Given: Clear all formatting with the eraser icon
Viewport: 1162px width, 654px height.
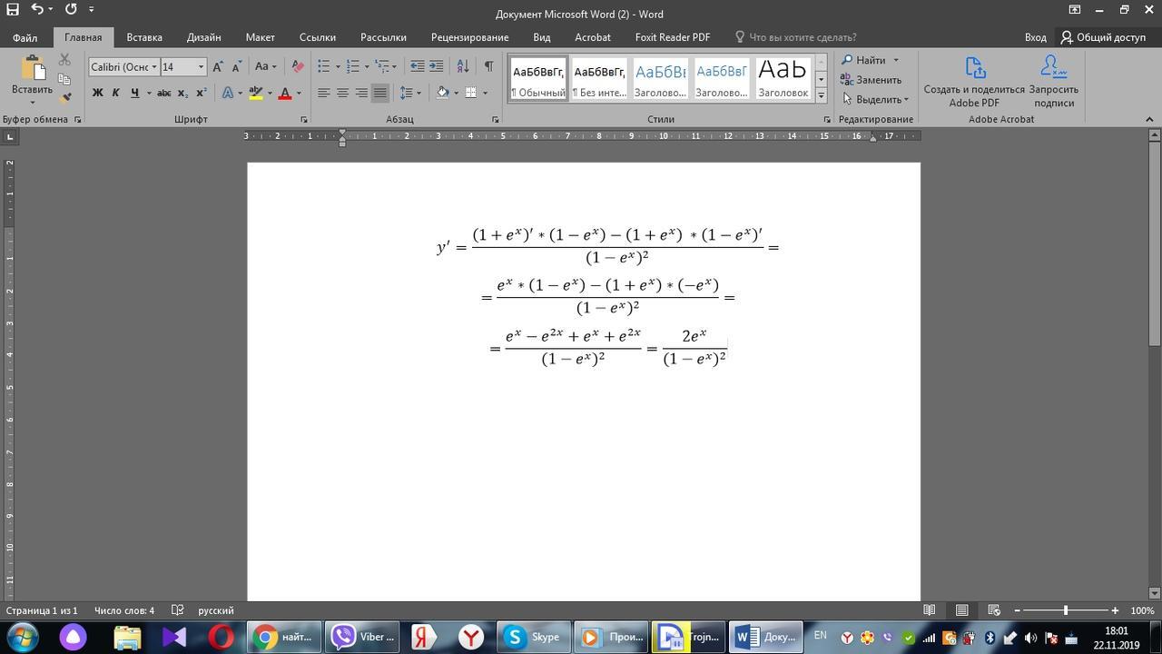Looking at the screenshot, I should pos(297,66).
